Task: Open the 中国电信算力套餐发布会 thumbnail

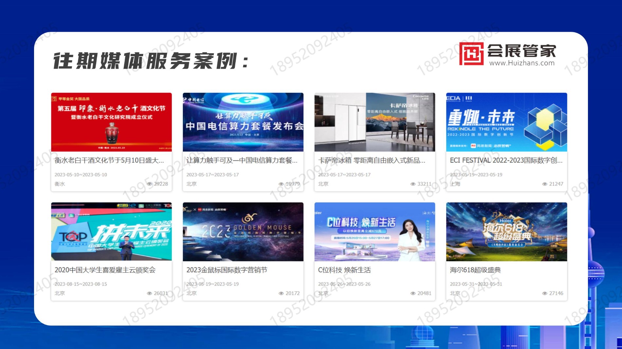Action: (243, 122)
